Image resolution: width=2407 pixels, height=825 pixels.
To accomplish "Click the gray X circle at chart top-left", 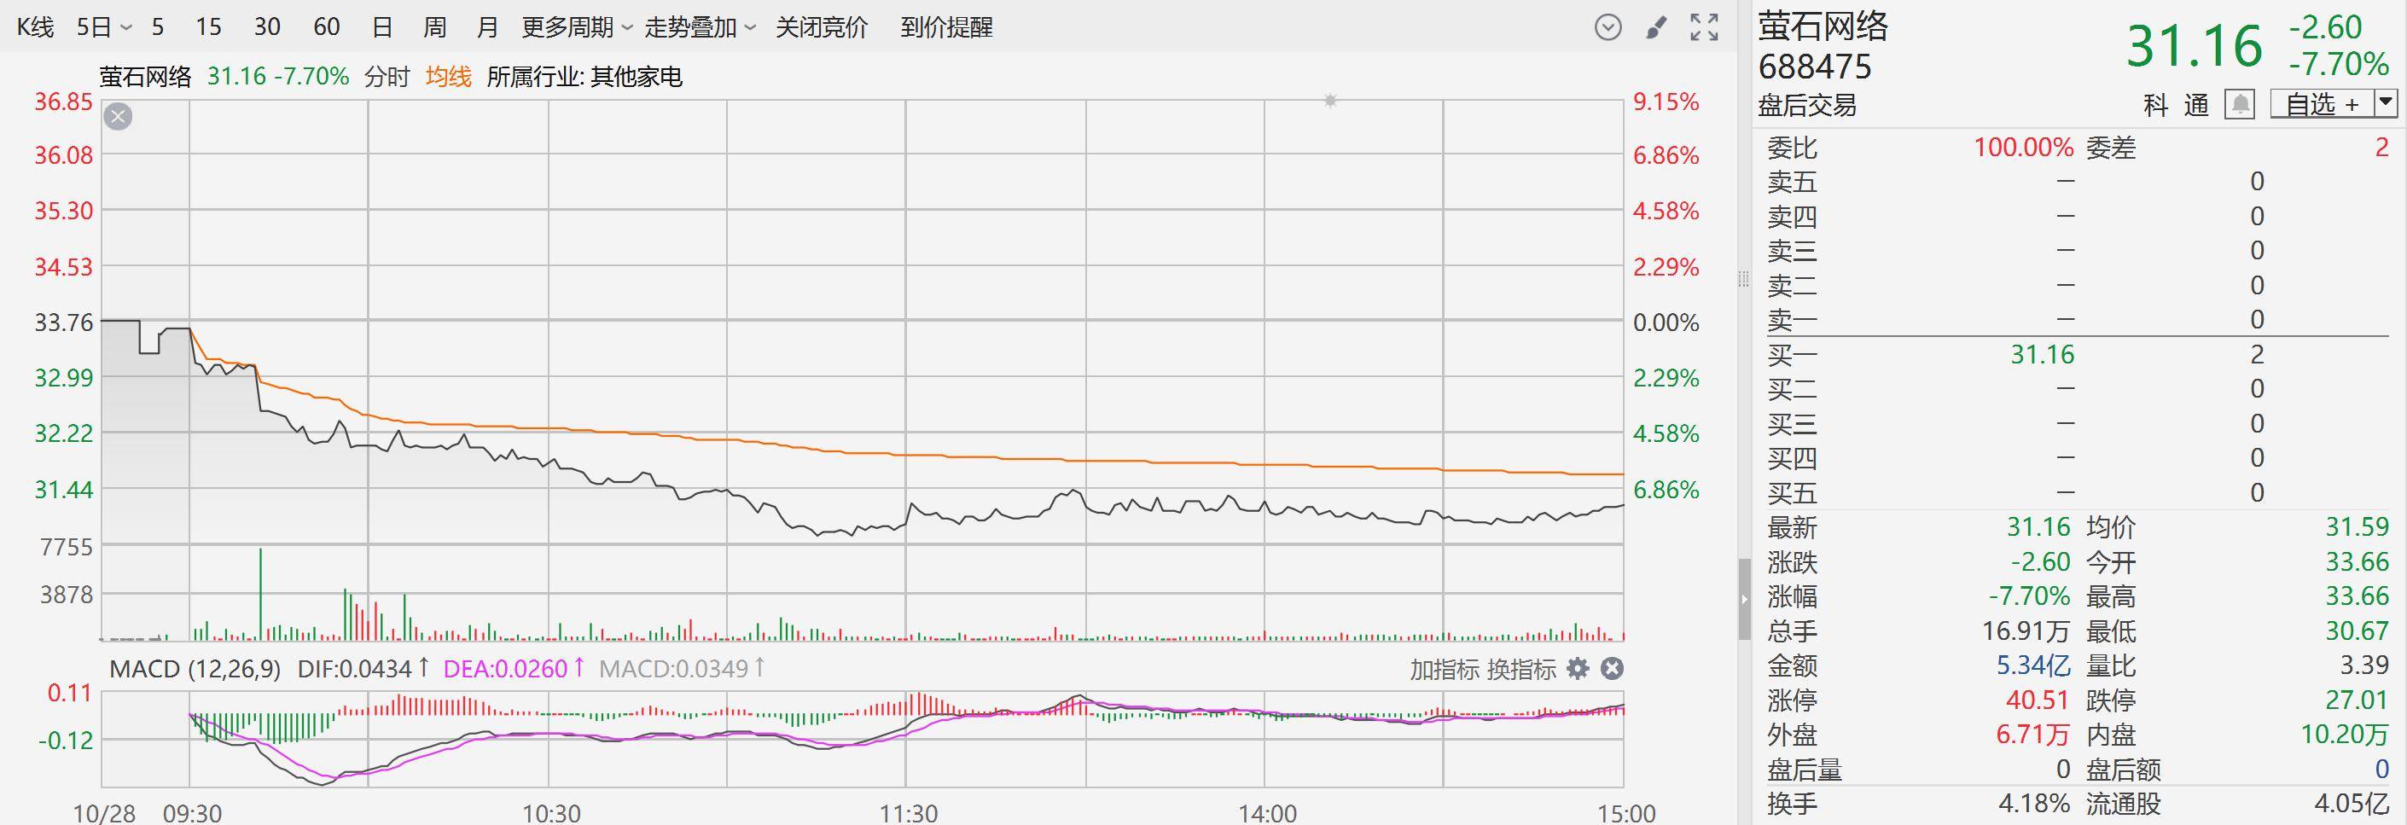I will click(118, 117).
